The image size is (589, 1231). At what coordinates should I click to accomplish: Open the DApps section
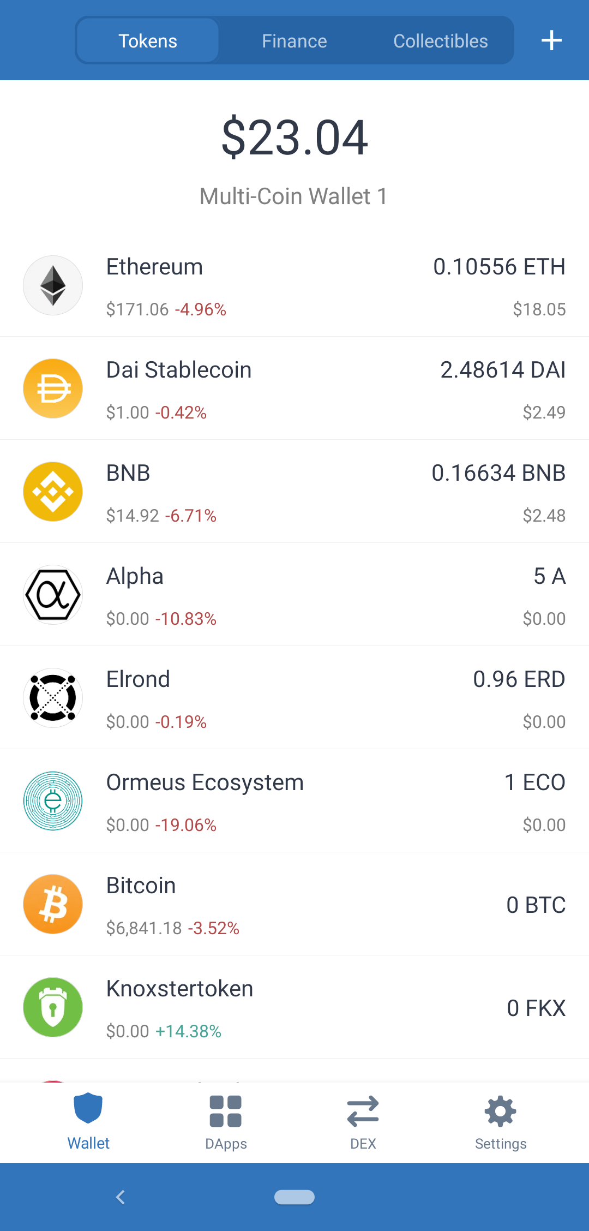(x=226, y=1122)
